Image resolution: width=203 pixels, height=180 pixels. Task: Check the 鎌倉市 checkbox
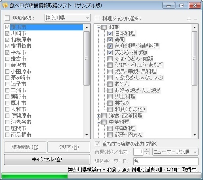pyautogui.click(x=7, y=59)
